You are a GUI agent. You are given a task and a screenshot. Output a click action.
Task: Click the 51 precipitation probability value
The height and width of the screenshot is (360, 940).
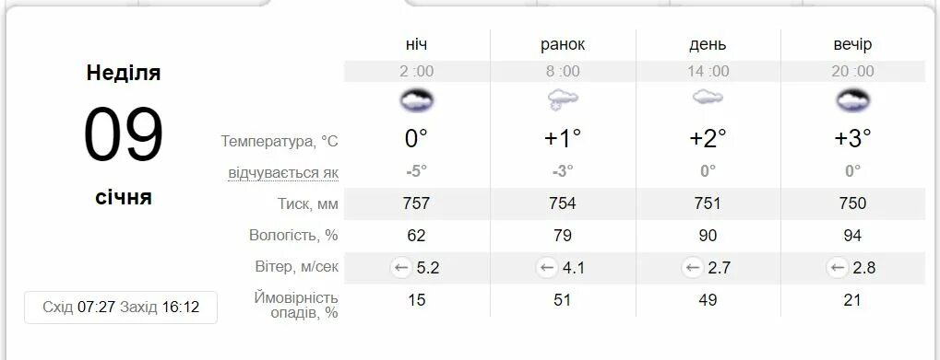pos(563,299)
